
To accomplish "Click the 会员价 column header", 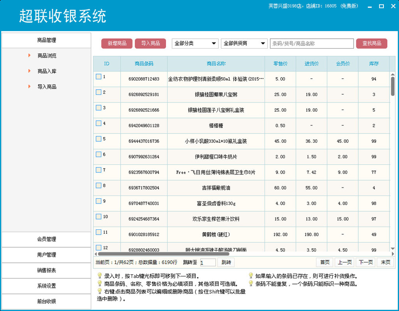I will pos(343,64).
